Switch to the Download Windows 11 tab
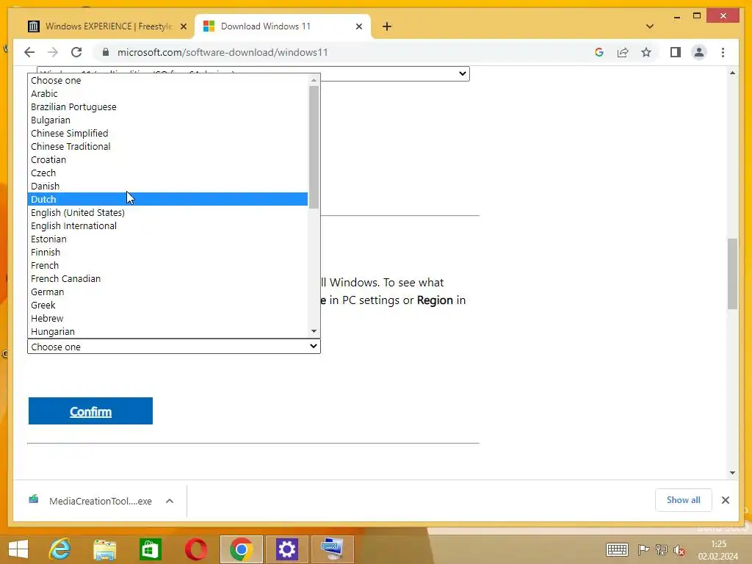752x564 pixels. click(x=282, y=26)
